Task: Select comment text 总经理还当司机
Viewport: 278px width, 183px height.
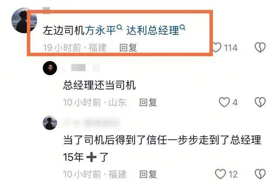Action: [x=99, y=85]
